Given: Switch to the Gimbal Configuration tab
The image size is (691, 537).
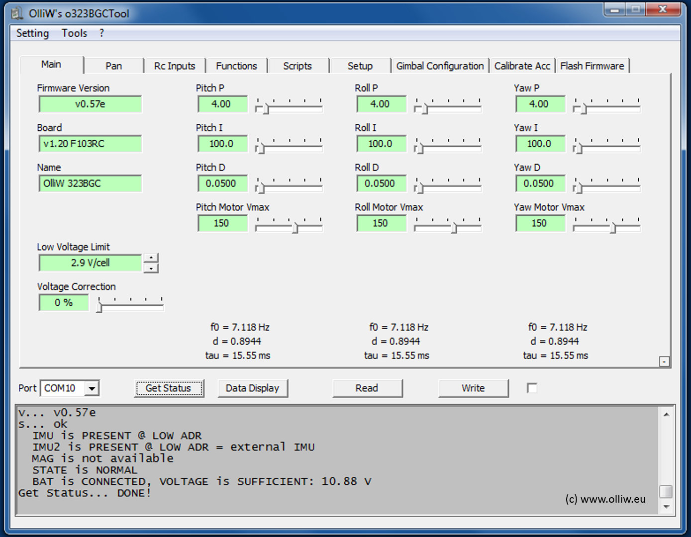Looking at the screenshot, I should pyautogui.click(x=440, y=66).
